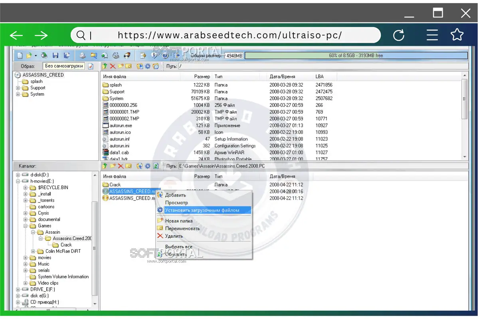
Task: Open the dropdown arrow next to Open icon
Action: pos(36,55)
